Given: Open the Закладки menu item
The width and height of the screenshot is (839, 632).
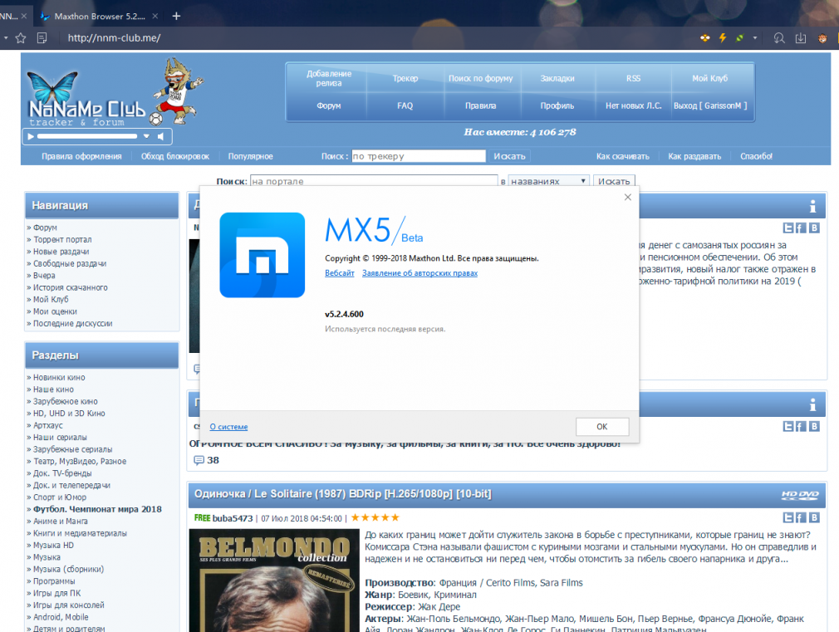Looking at the screenshot, I should [557, 78].
